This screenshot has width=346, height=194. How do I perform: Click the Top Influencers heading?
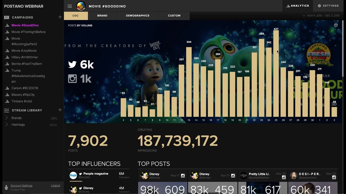pyautogui.click(x=94, y=164)
